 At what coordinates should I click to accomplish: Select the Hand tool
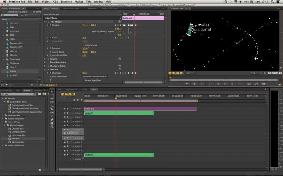pos(52,123)
